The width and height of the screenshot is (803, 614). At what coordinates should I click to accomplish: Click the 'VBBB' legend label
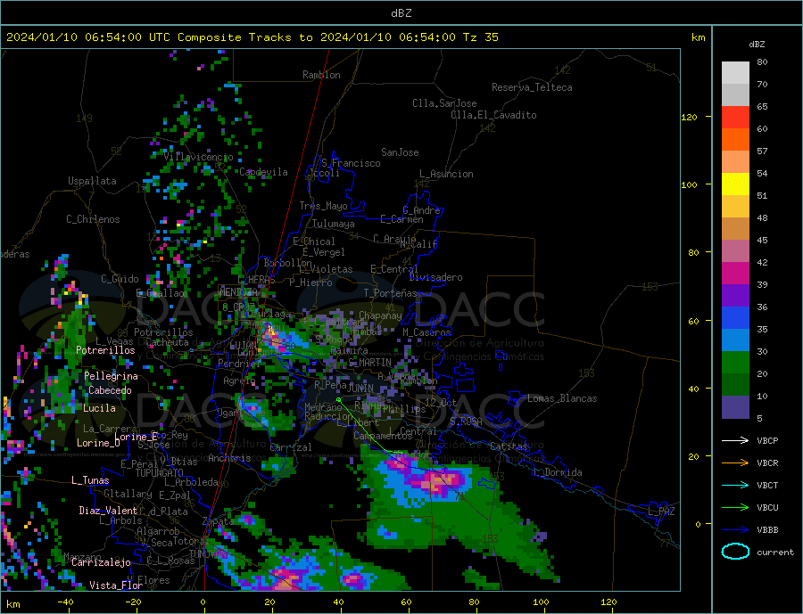pyautogui.click(x=767, y=530)
